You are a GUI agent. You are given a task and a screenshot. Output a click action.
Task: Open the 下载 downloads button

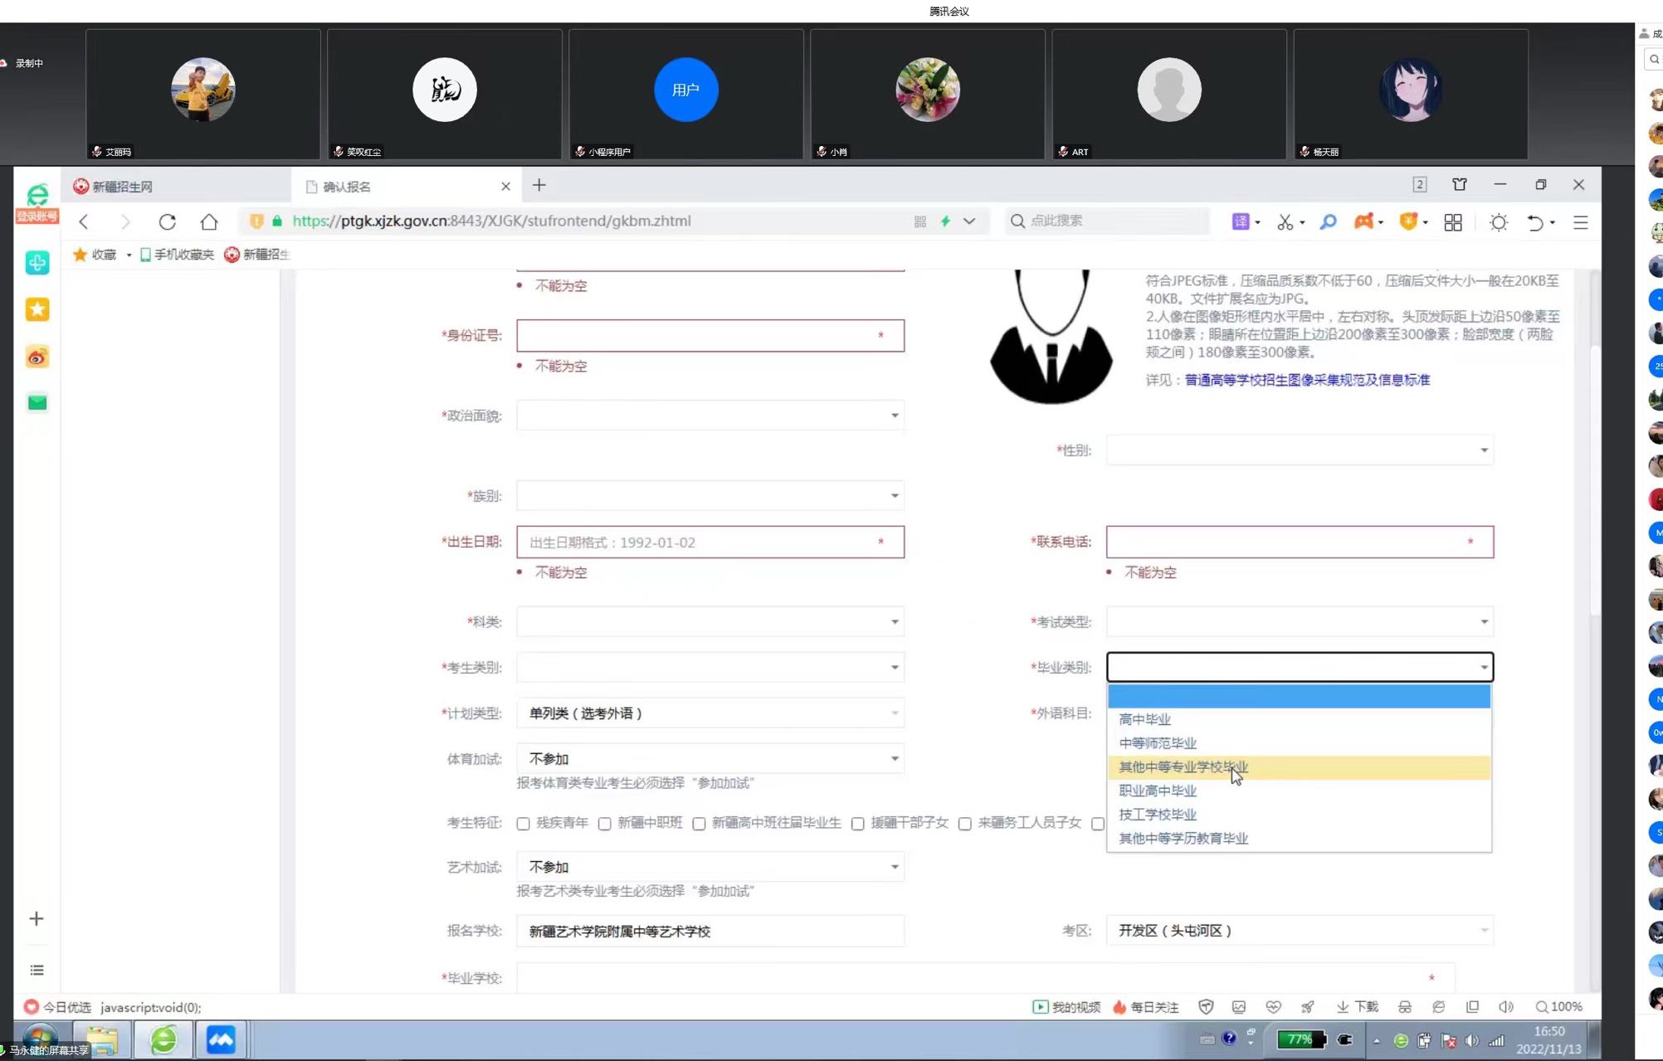coord(1358,1007)
